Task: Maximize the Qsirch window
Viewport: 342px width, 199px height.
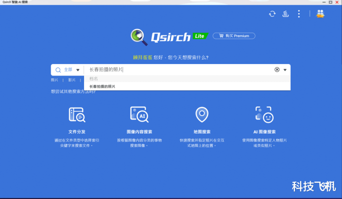Action: point(331,2)
